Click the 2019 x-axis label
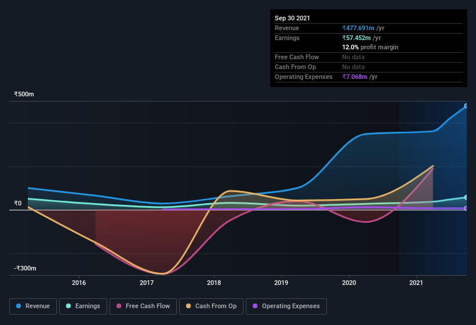476x325 pixels. pyautogui.click(x=281, y=283)
